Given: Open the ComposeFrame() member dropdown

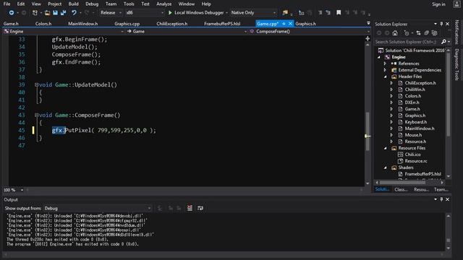Looking at the screenshot, I should click(310, 31).
